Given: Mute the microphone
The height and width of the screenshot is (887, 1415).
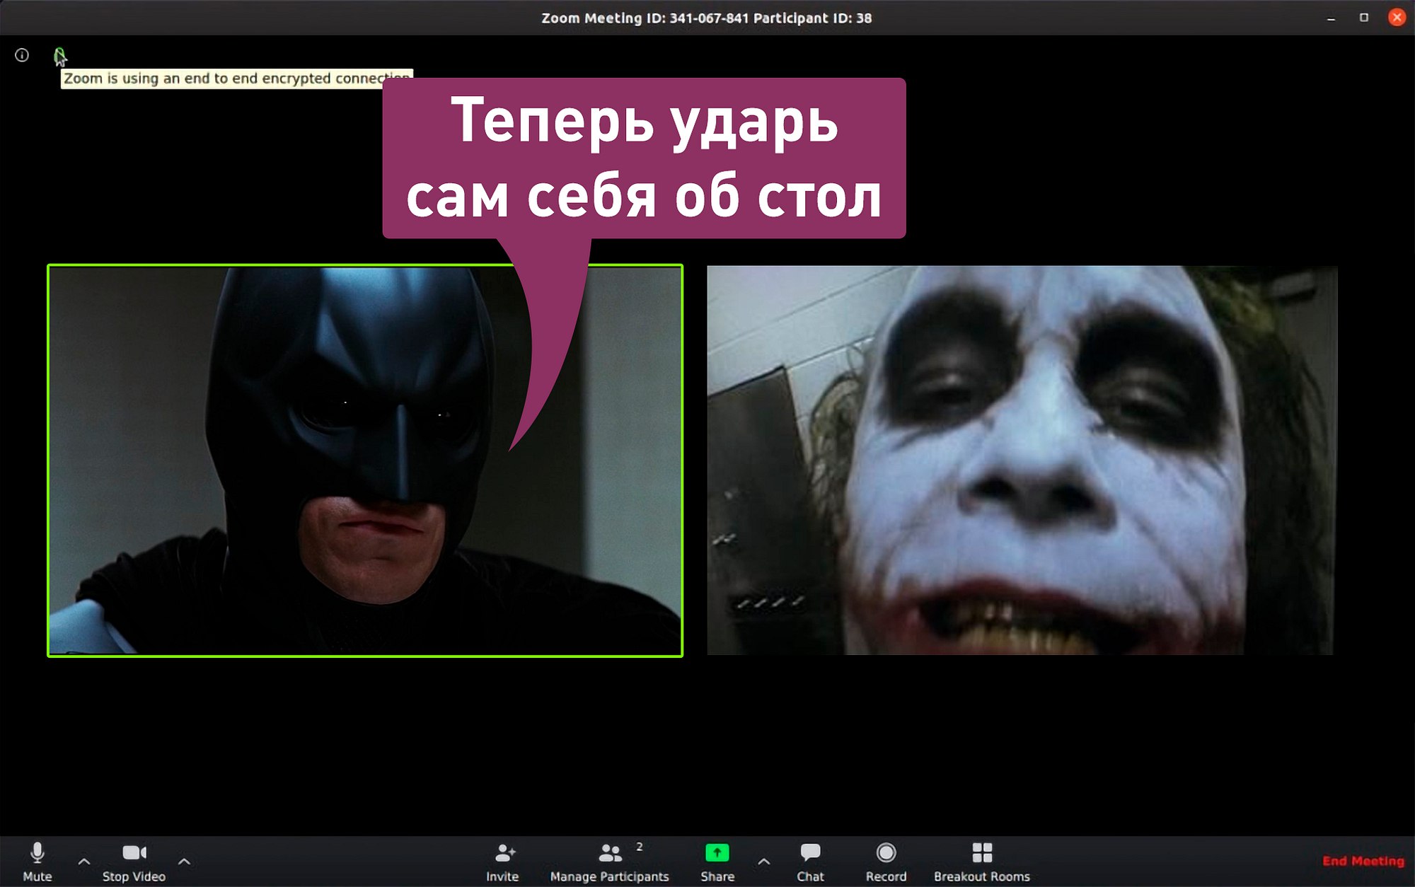Looking at the screenshot, I should 37,862.
